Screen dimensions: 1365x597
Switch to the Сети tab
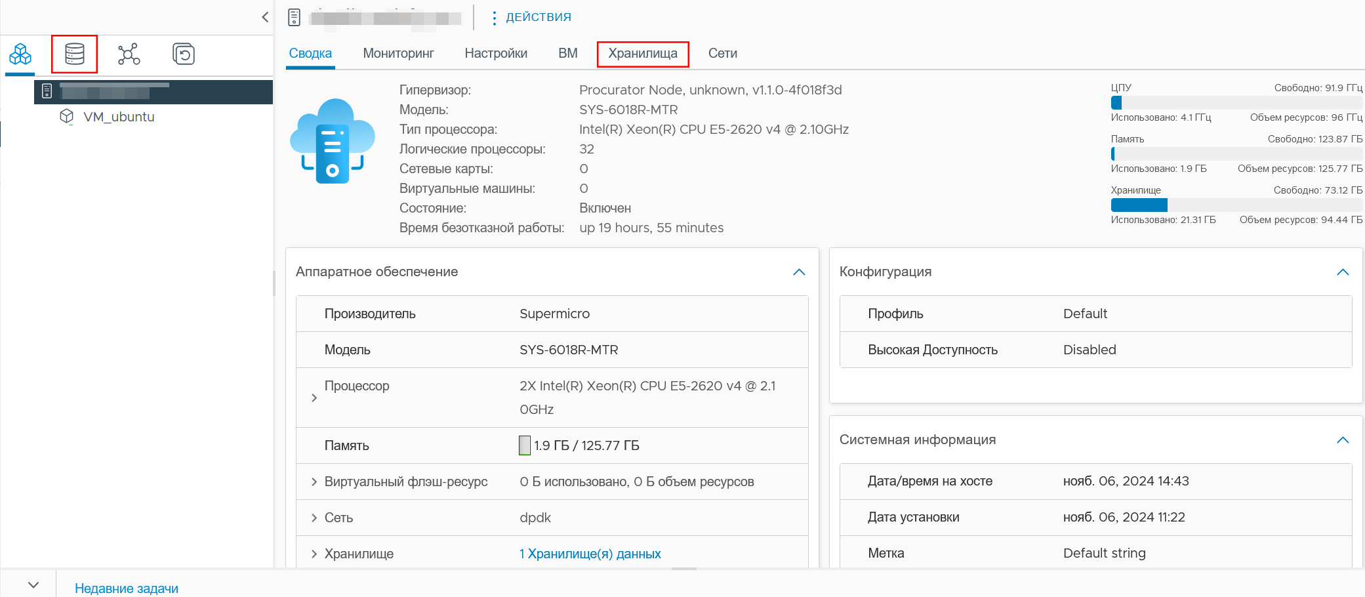coord(723,53)
